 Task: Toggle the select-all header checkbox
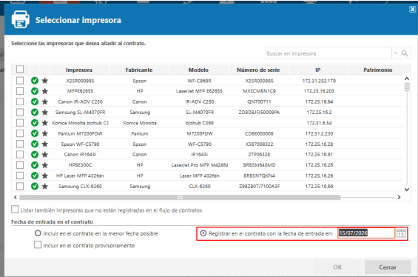pos(20,70)
